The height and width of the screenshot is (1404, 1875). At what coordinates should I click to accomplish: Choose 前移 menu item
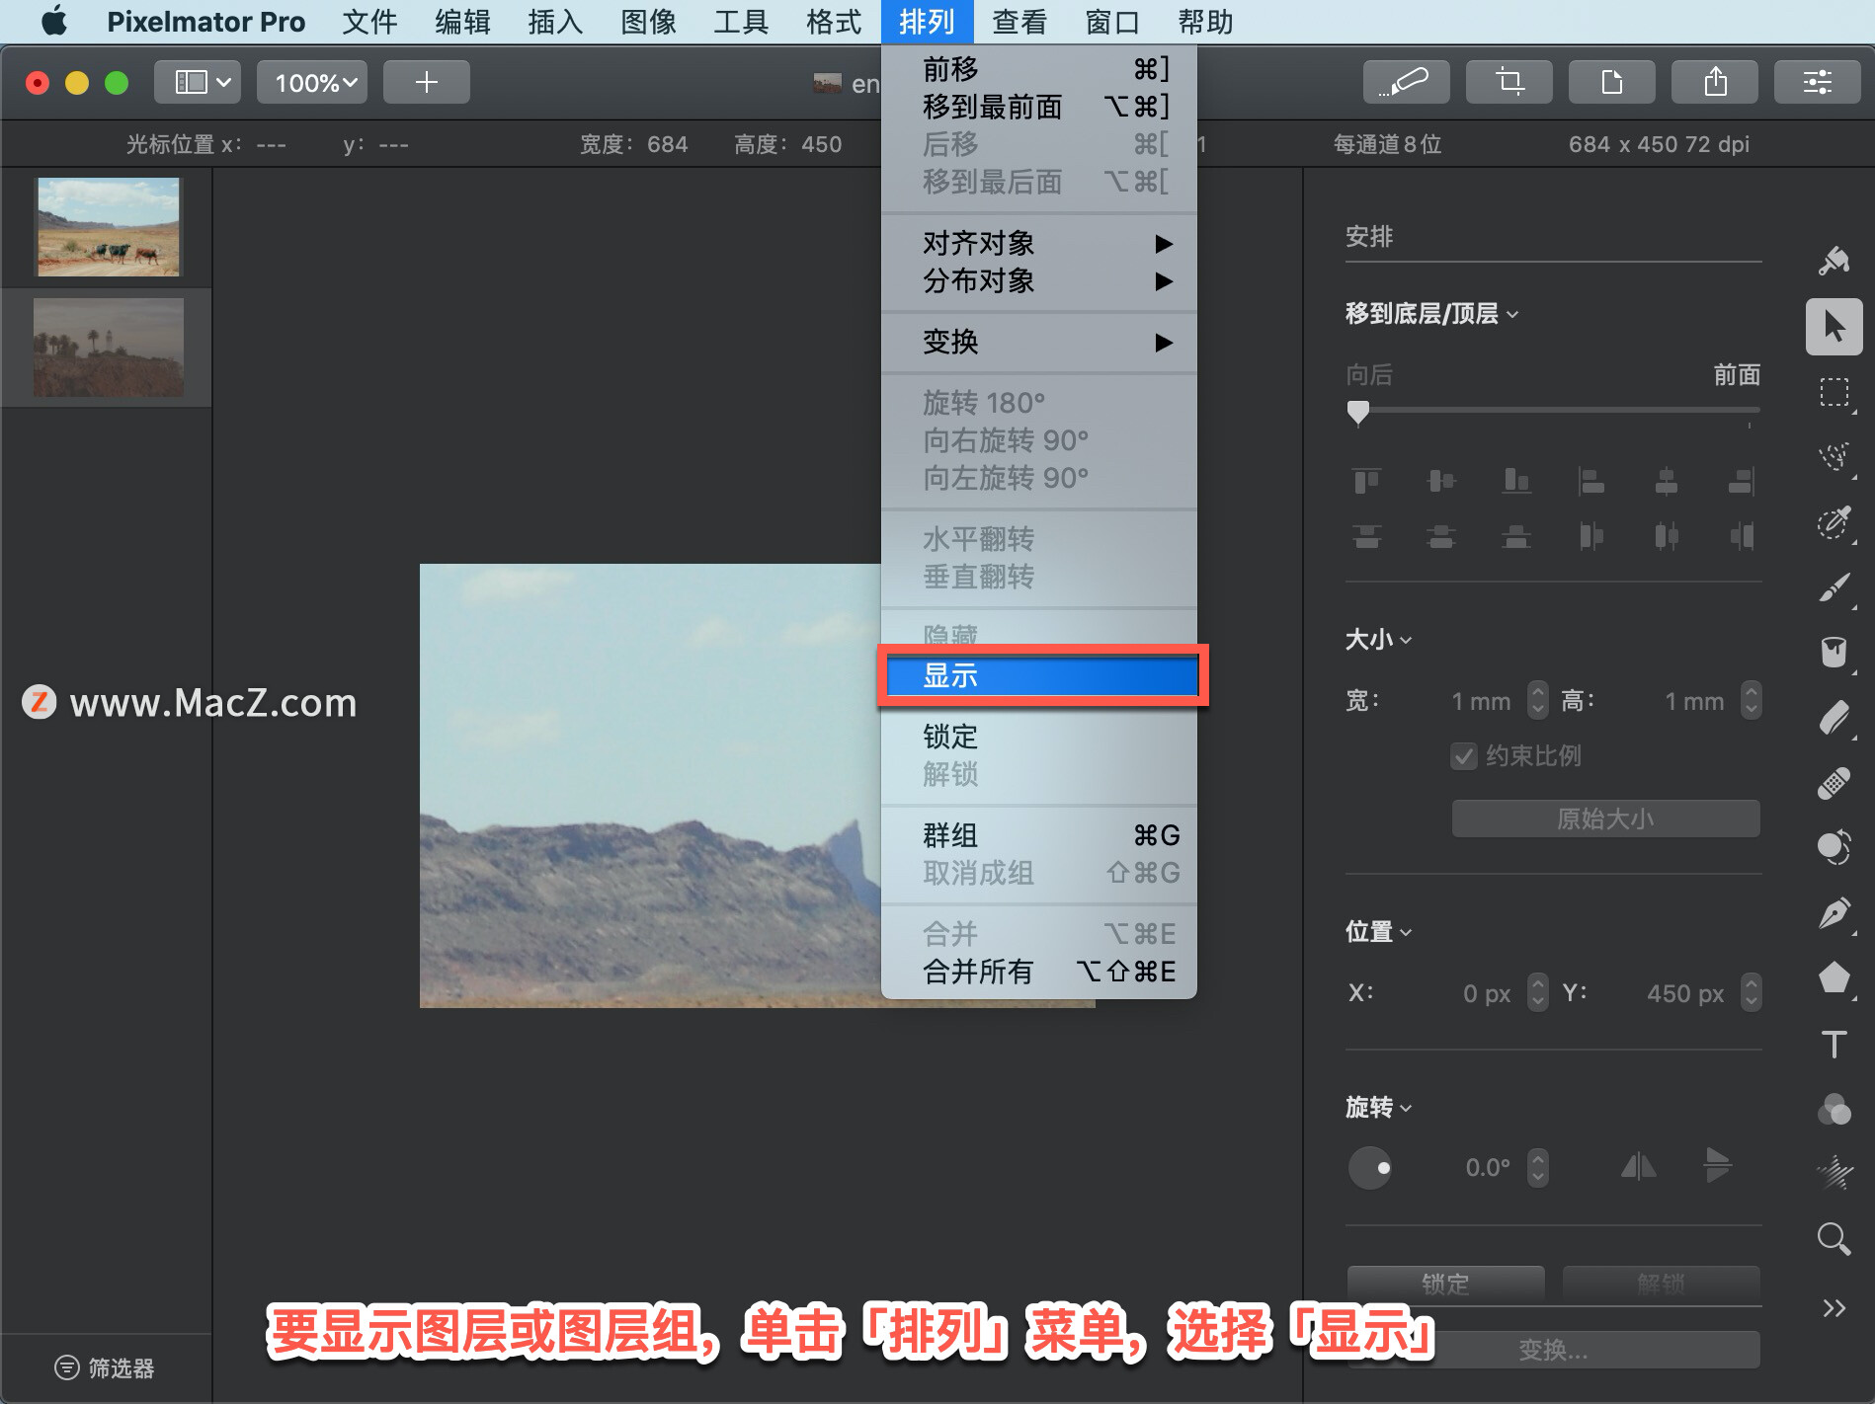click(x=1038, y=69)
